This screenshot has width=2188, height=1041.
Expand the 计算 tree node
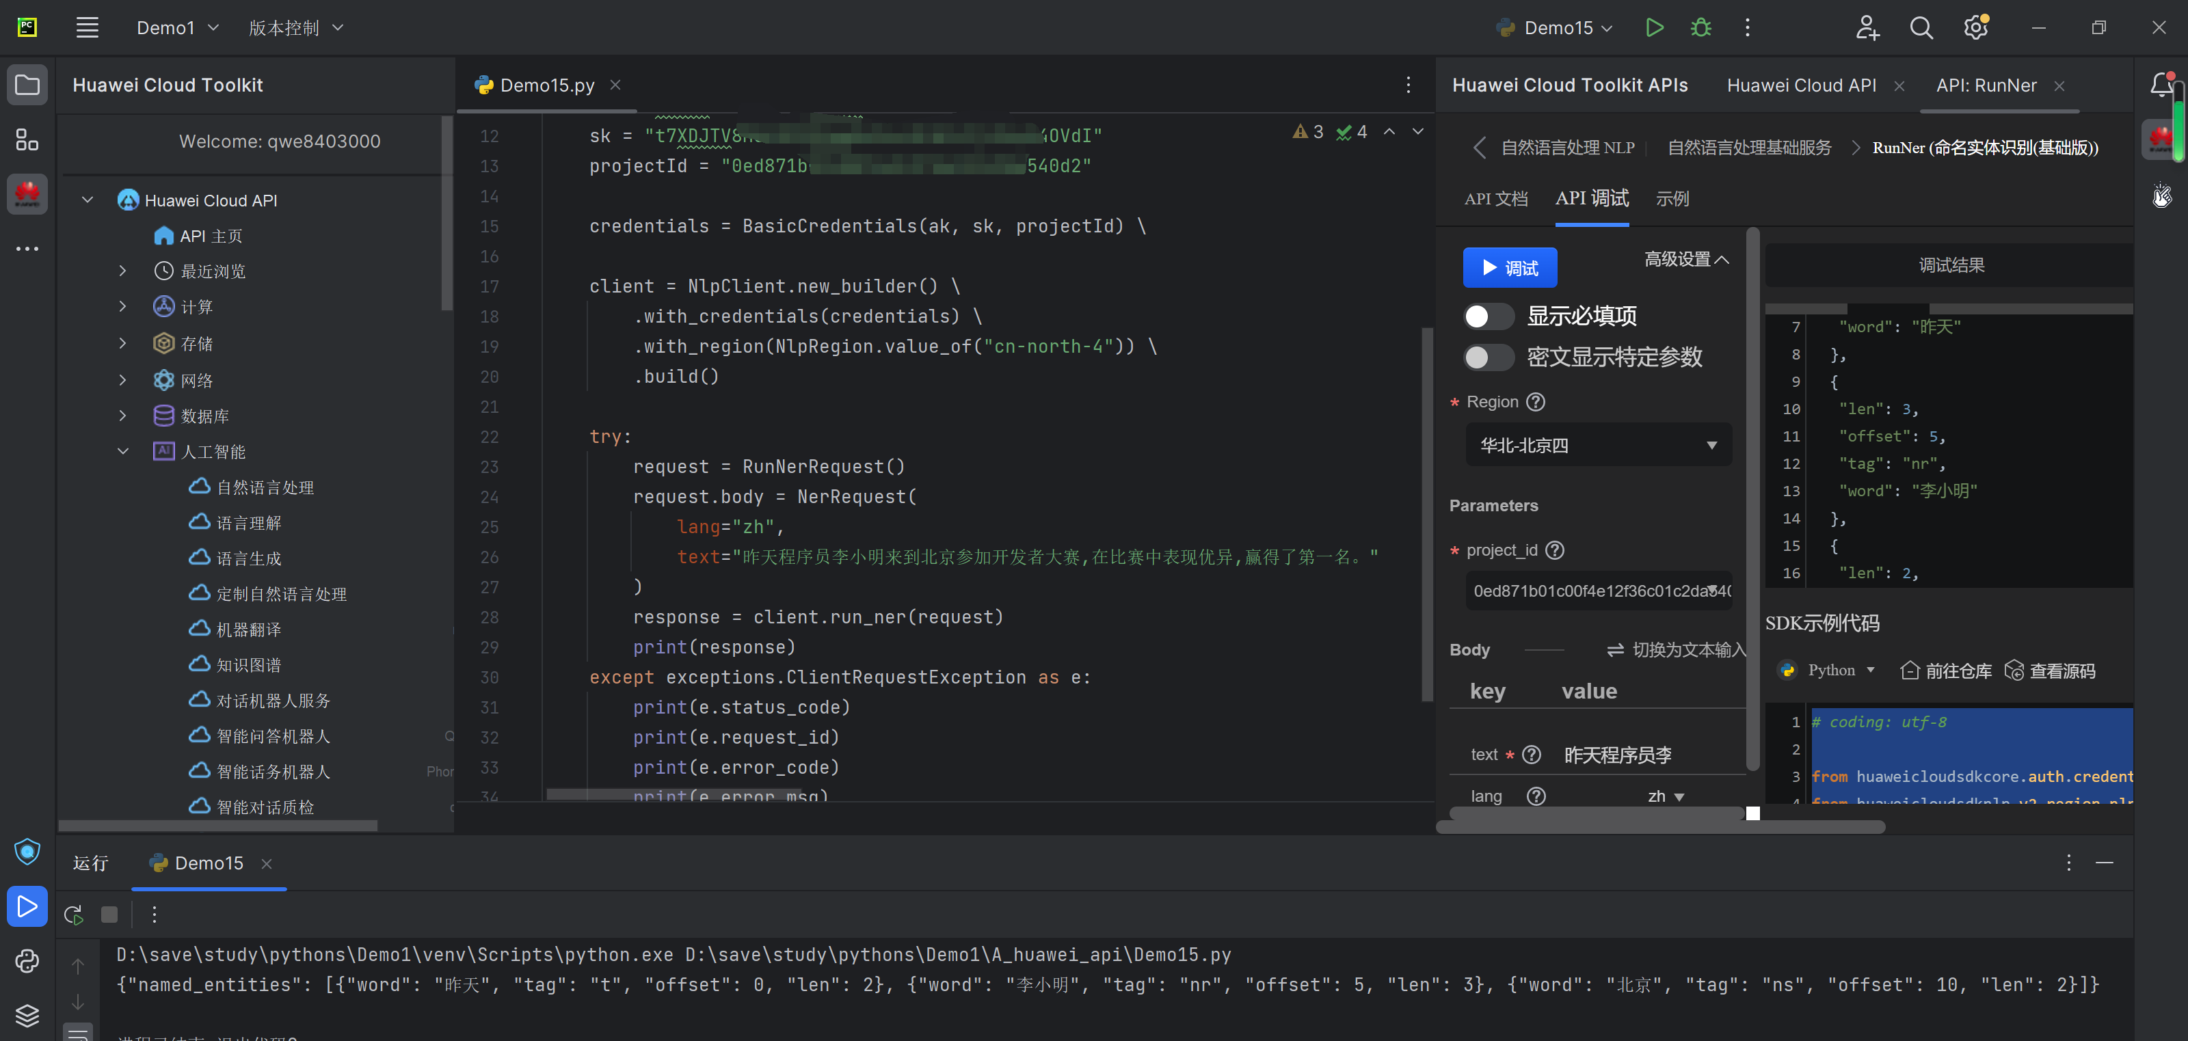point(123,306)
